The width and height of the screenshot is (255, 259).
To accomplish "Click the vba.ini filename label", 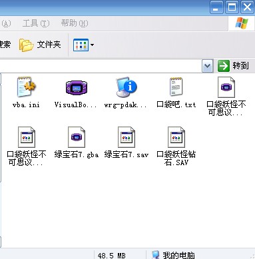I will coord(26,105).
